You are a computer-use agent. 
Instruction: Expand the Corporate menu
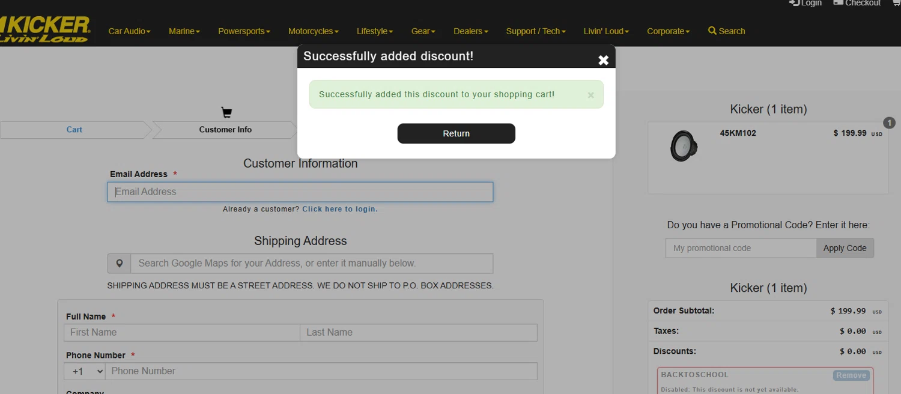668,31
